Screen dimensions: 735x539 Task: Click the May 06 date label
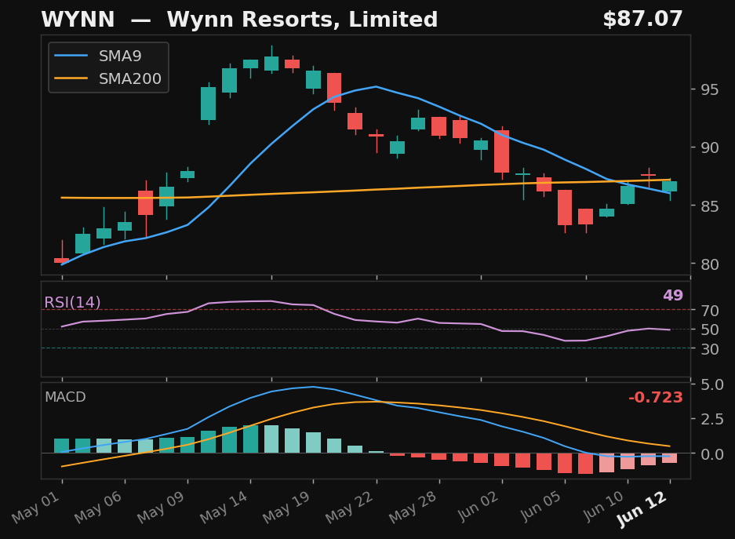tap(98, 508)
